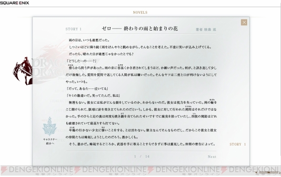Click the STORY 1 heading label
Screen dimensions: 281x177
(73, 29)
